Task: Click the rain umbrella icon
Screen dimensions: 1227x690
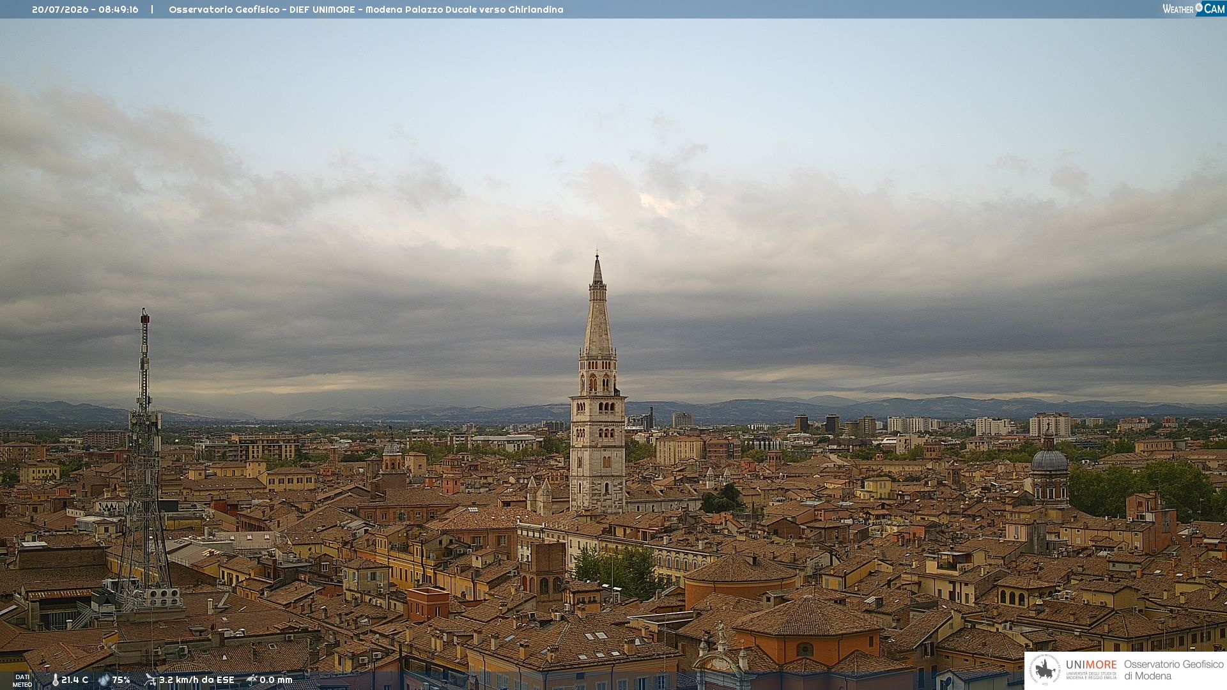Action: [252, 680]
